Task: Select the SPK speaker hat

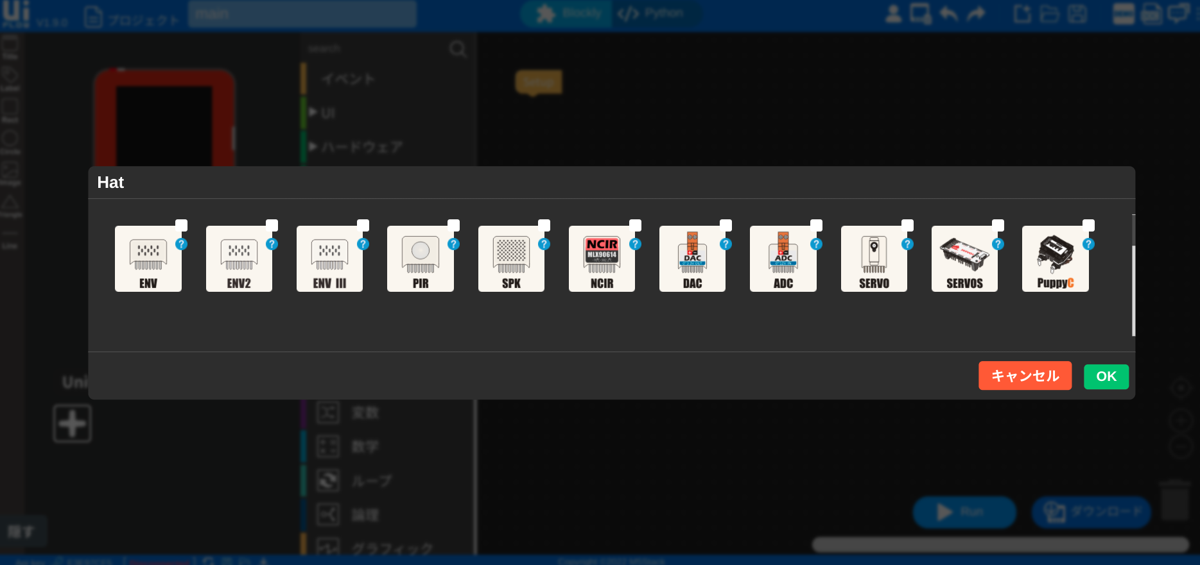Action: pyautogui.click(x=511, y=259)
